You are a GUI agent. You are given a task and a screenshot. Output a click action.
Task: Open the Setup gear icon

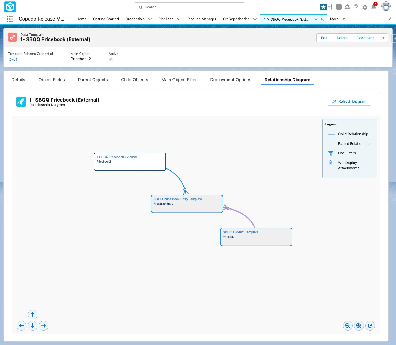point(365,7)
